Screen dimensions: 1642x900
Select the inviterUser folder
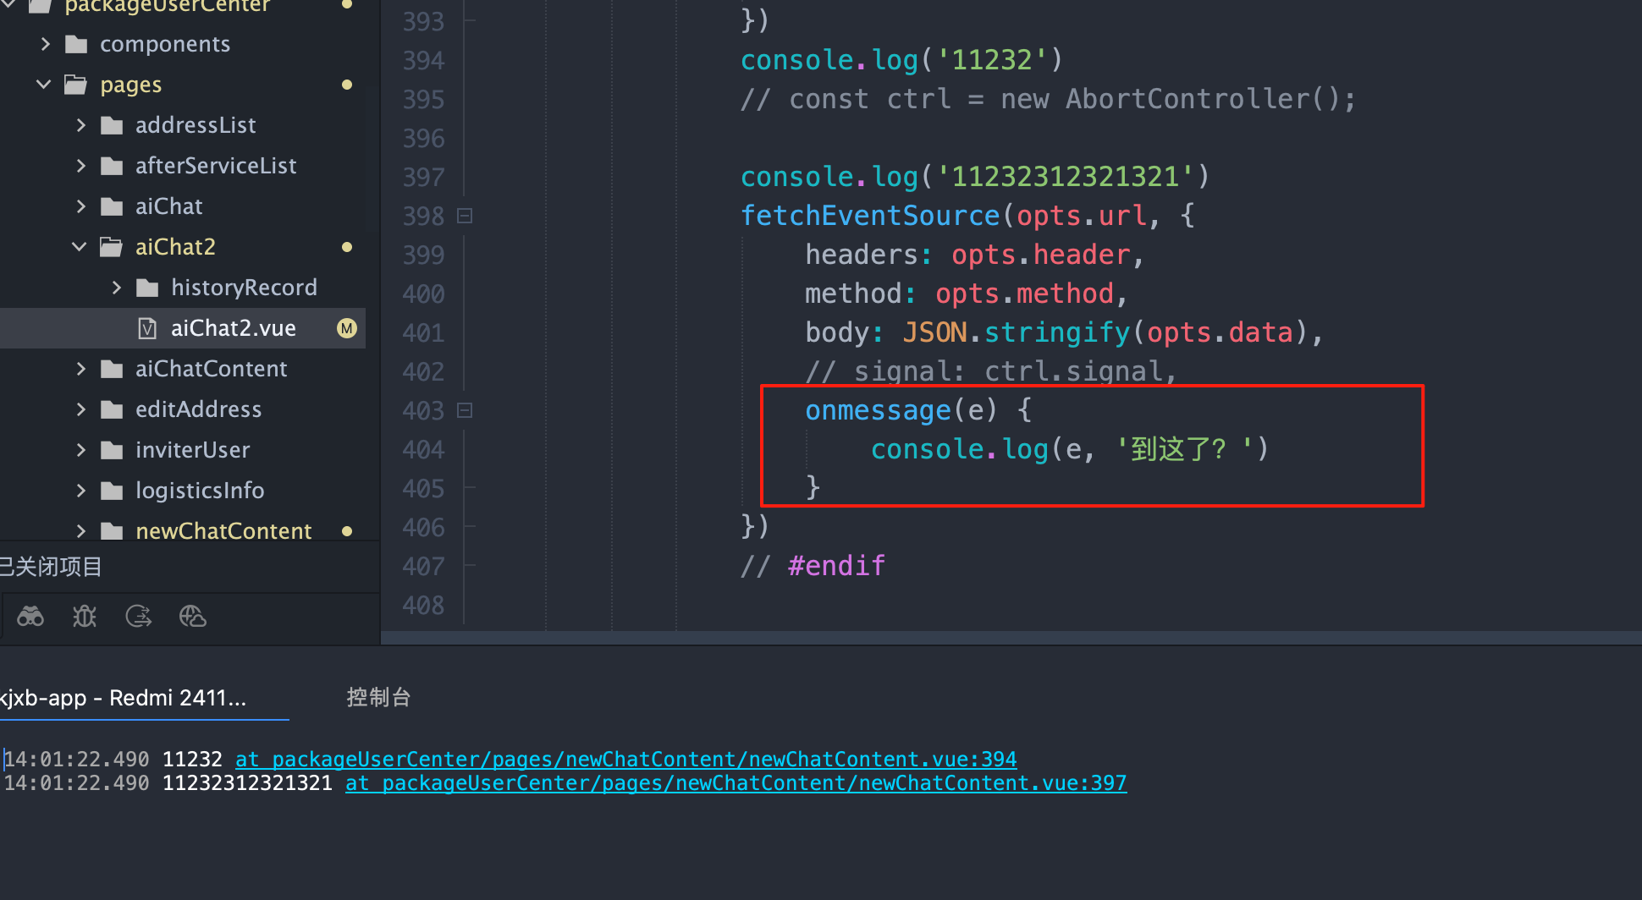point(192,450)
